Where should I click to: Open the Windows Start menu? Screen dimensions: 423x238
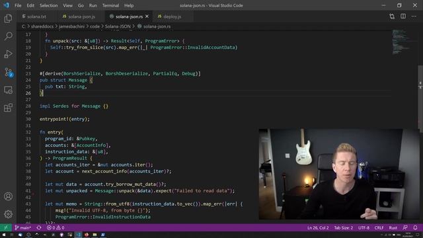coord(4,235)
